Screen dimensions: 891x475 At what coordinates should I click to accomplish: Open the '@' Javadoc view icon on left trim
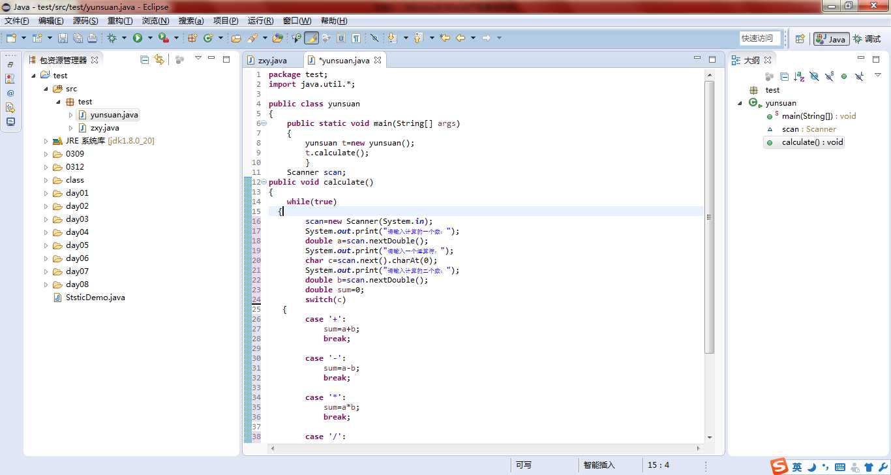coord(10,93)
